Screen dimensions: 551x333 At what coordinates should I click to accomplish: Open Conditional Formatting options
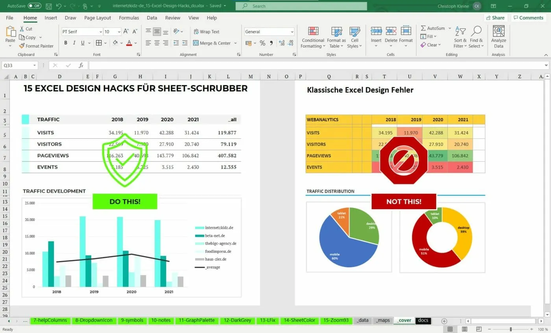[312, 37]
